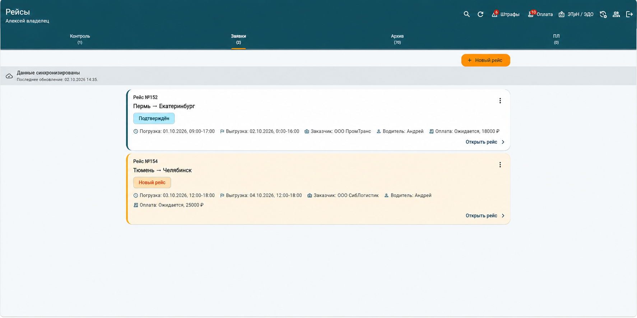Open Штрафы (fines) with the warning icon
This screenshot has width=637, height=318.
point(506,14)
